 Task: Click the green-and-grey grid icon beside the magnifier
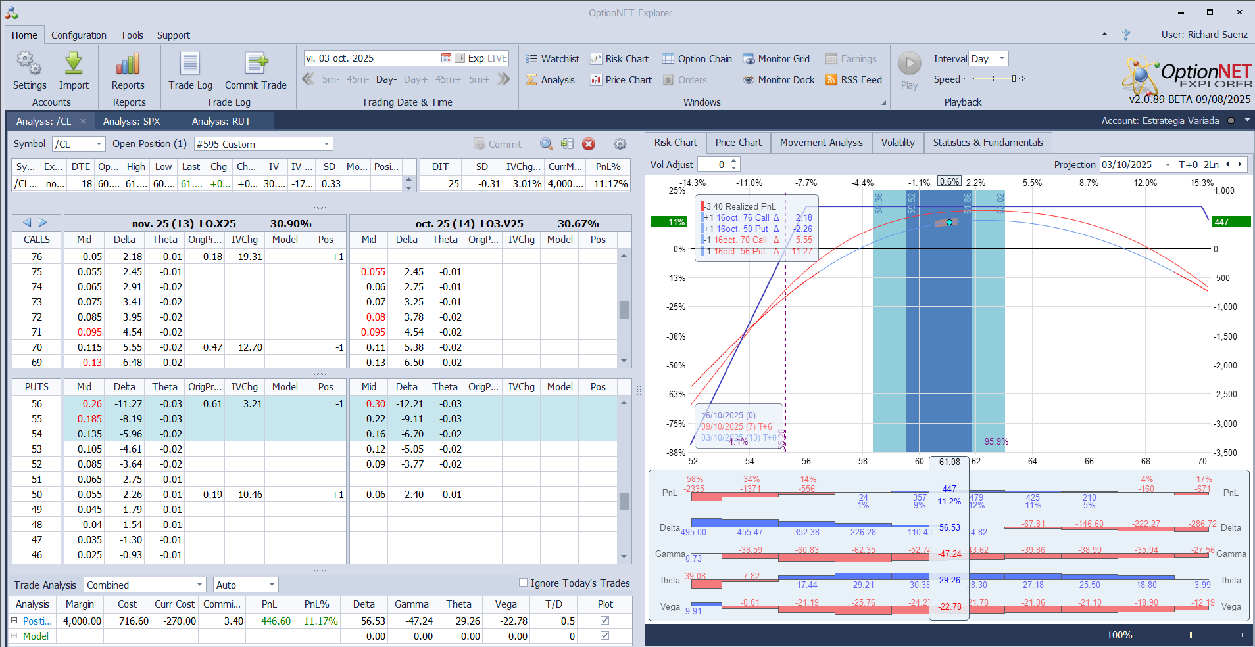[x=567, y=144]
